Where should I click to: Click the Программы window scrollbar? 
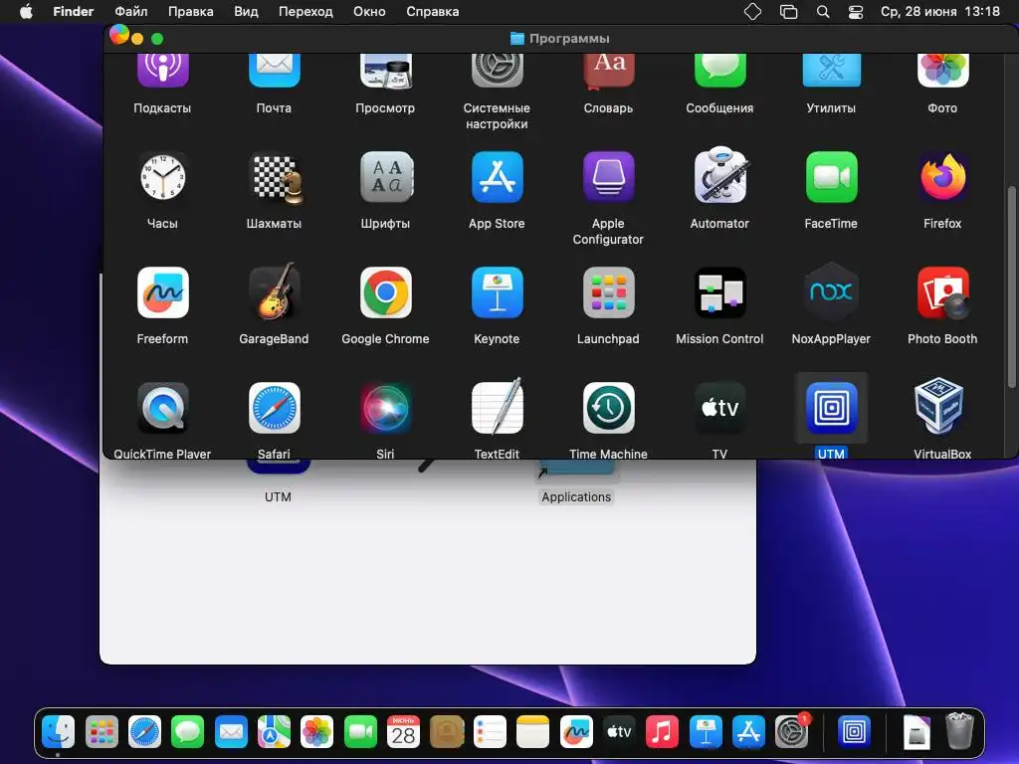(1012, 287)
